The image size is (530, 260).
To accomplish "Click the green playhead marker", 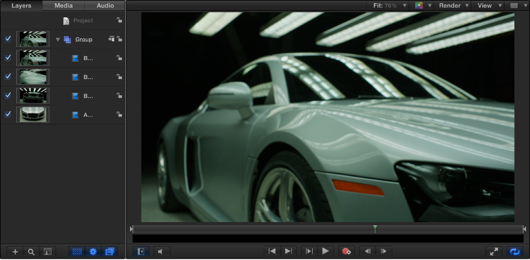I will [375, 229].
